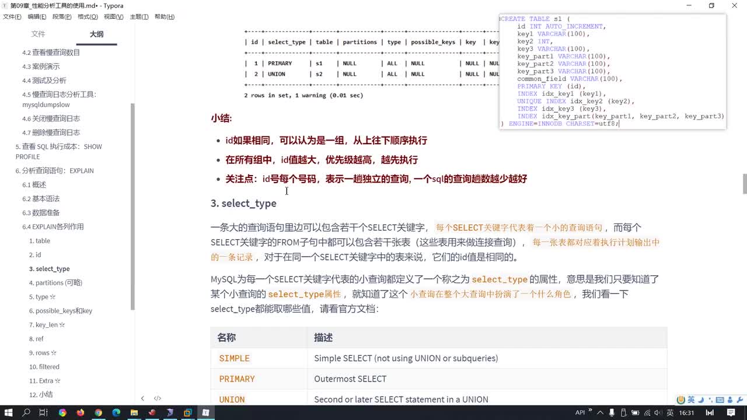This screenshot has width=747, height=420.
Task: Open the 编辑(E) menu
Action: (37, 17)
